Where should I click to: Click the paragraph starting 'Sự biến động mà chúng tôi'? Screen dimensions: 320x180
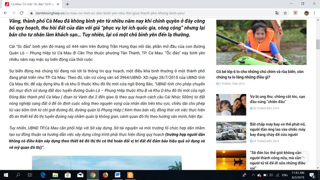107,94
